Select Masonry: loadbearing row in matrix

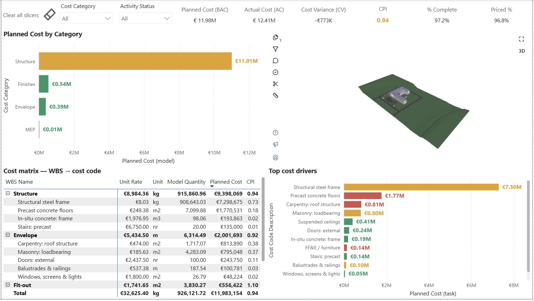[132, 252]
